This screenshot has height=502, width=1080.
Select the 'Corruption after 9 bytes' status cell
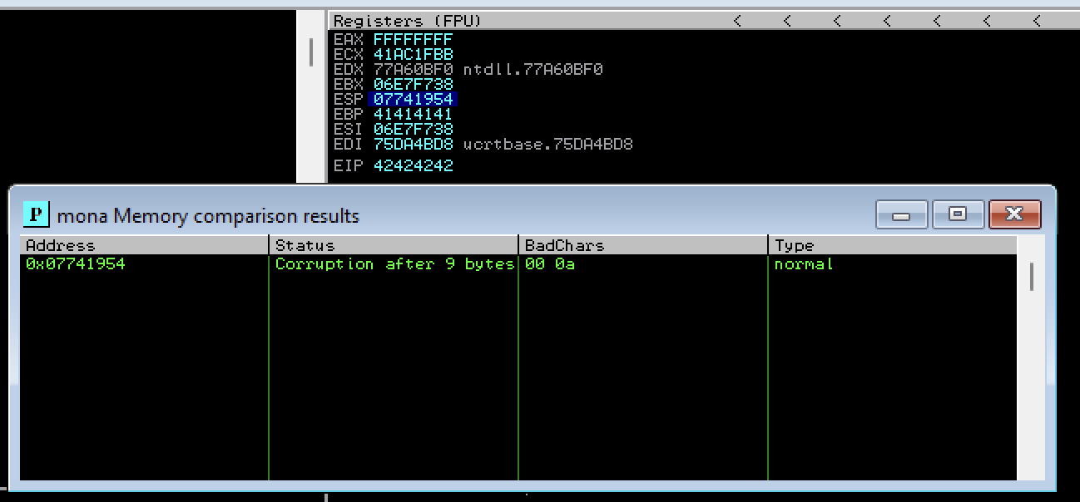tap(394, 263)
